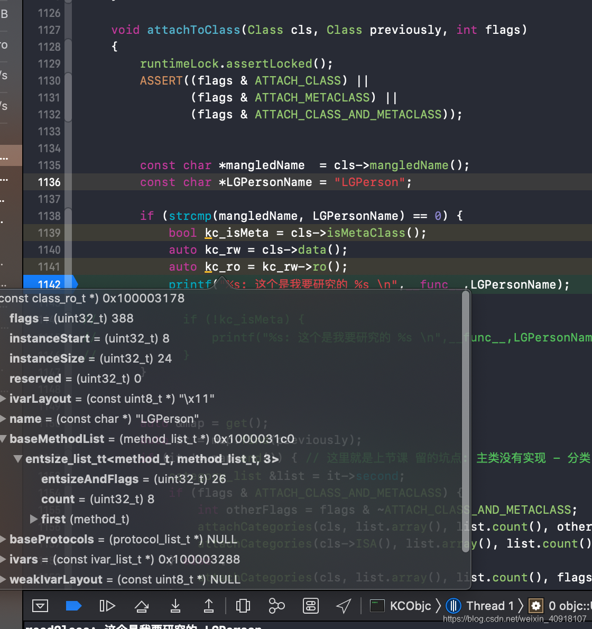Screen dimensions: 592x629
Task: Open the Debug View Hierarchy tool
Action: [243, 606]
